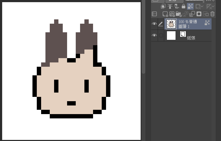Screen dimensions: 221x141
Task: Delete layer with trash icon
Action: pyautogui.click(x=212, y=14)
